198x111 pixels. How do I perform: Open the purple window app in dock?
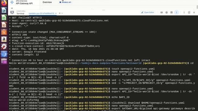(4, 61)
